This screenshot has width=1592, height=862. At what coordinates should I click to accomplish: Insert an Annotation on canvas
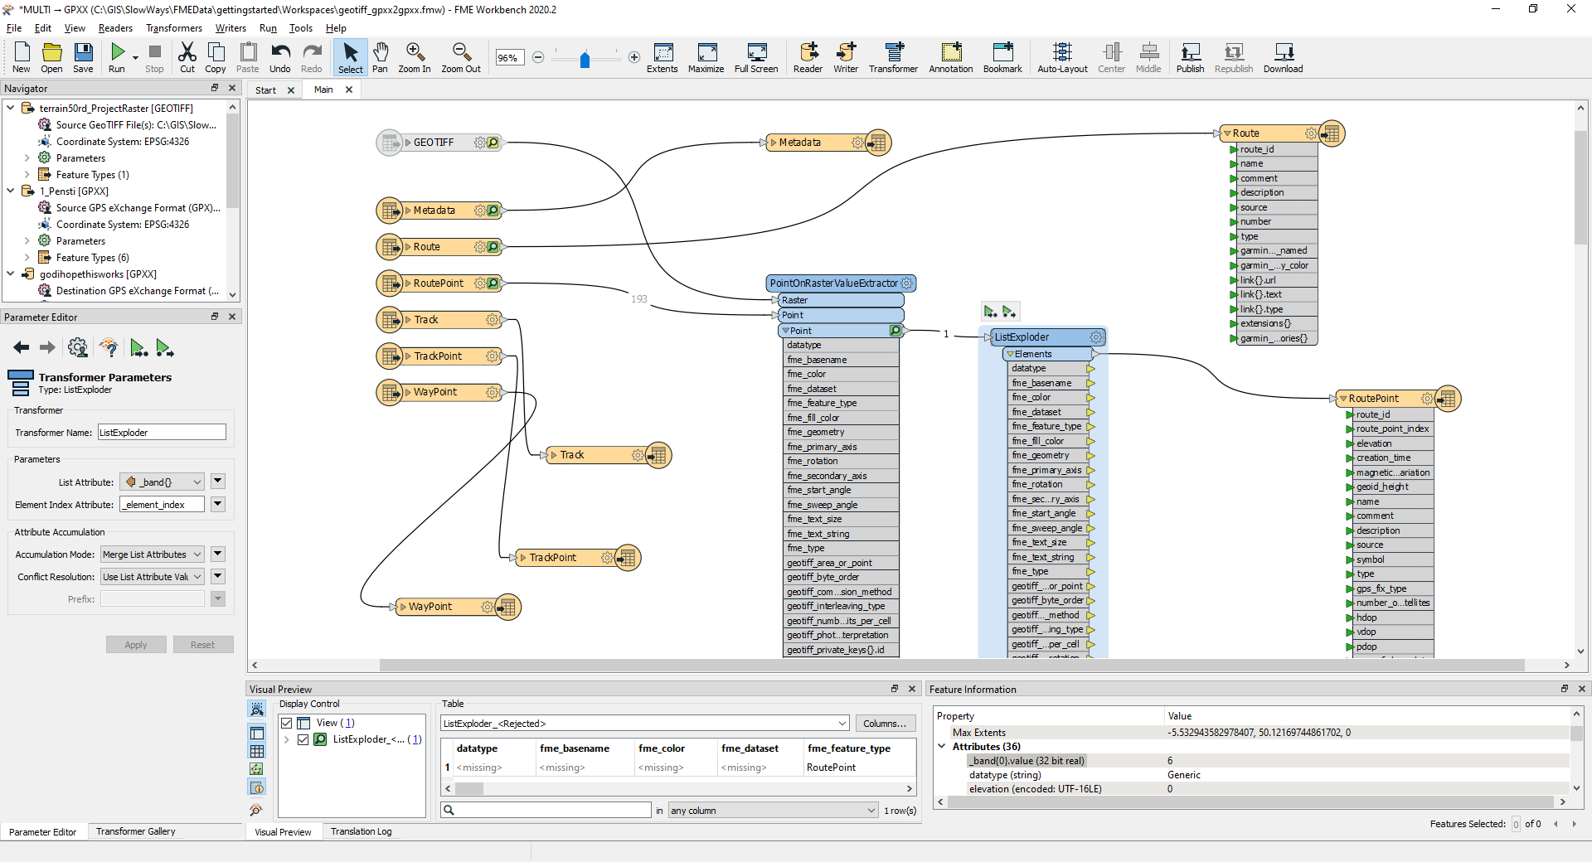(951, 57)
